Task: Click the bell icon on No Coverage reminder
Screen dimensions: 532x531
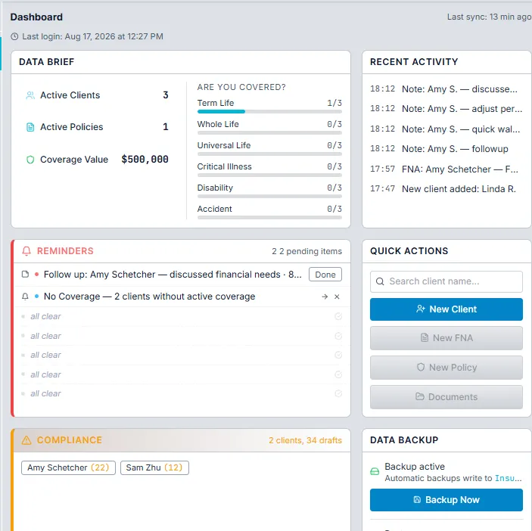Action: tap(25, 297)
